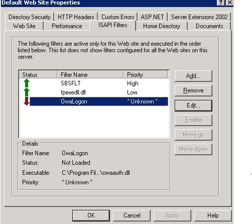The image size is (252, 224).
Task: Switch to the Directory Security tab
Action: coord(30,17)
